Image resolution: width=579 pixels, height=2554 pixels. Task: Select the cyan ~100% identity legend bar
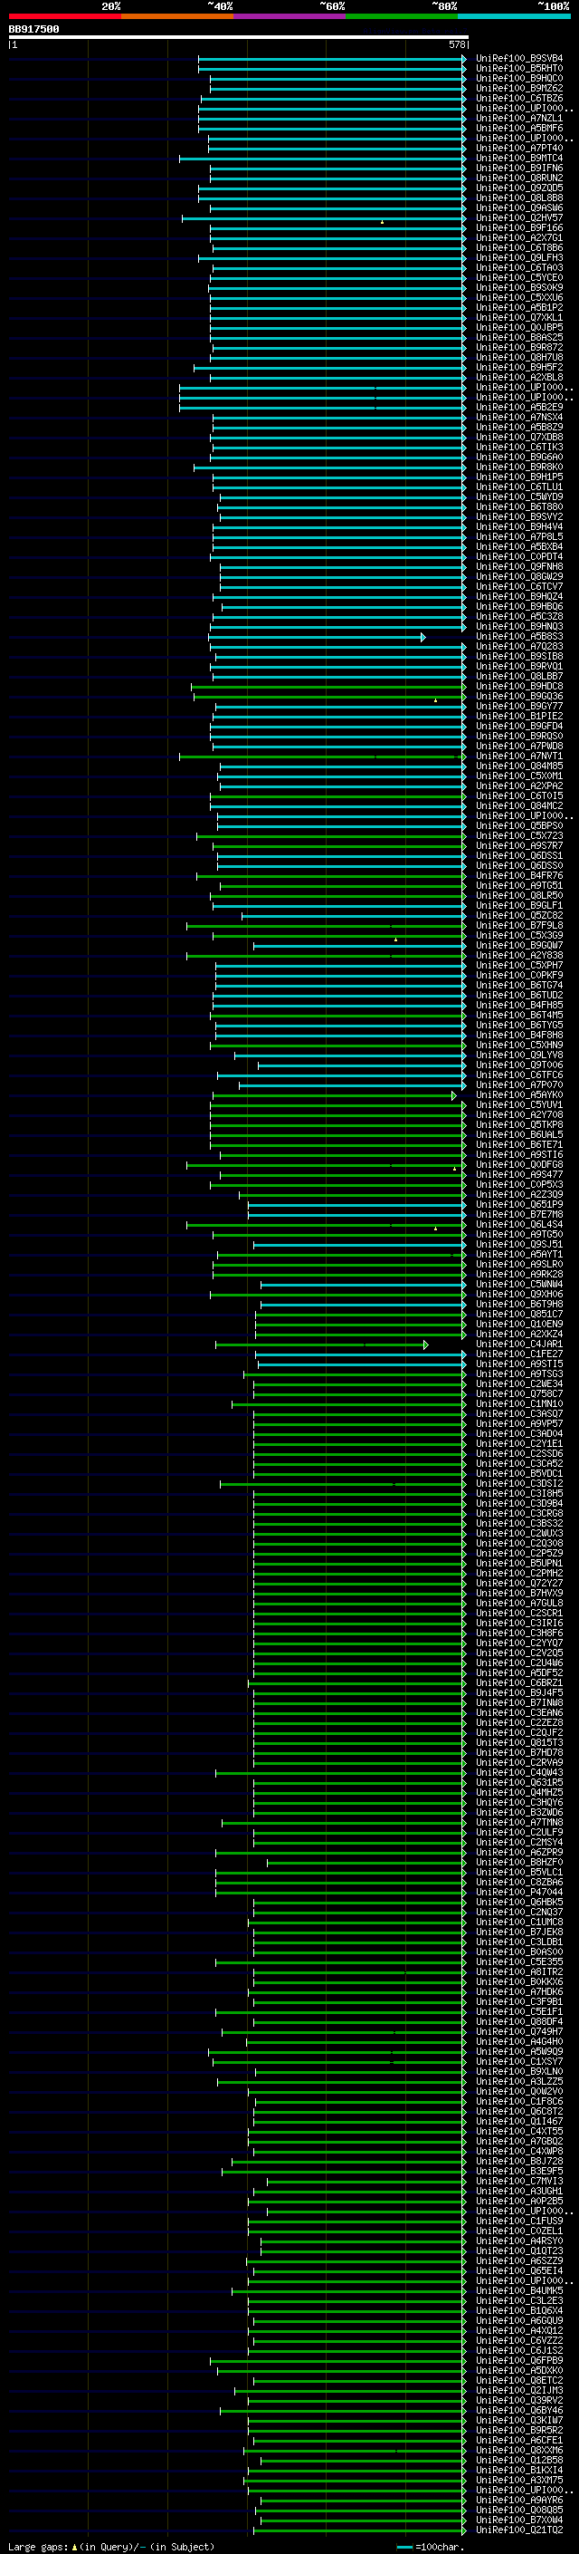[514, 16]
